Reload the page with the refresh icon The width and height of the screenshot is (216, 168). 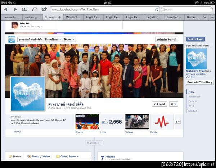[157, 10]
